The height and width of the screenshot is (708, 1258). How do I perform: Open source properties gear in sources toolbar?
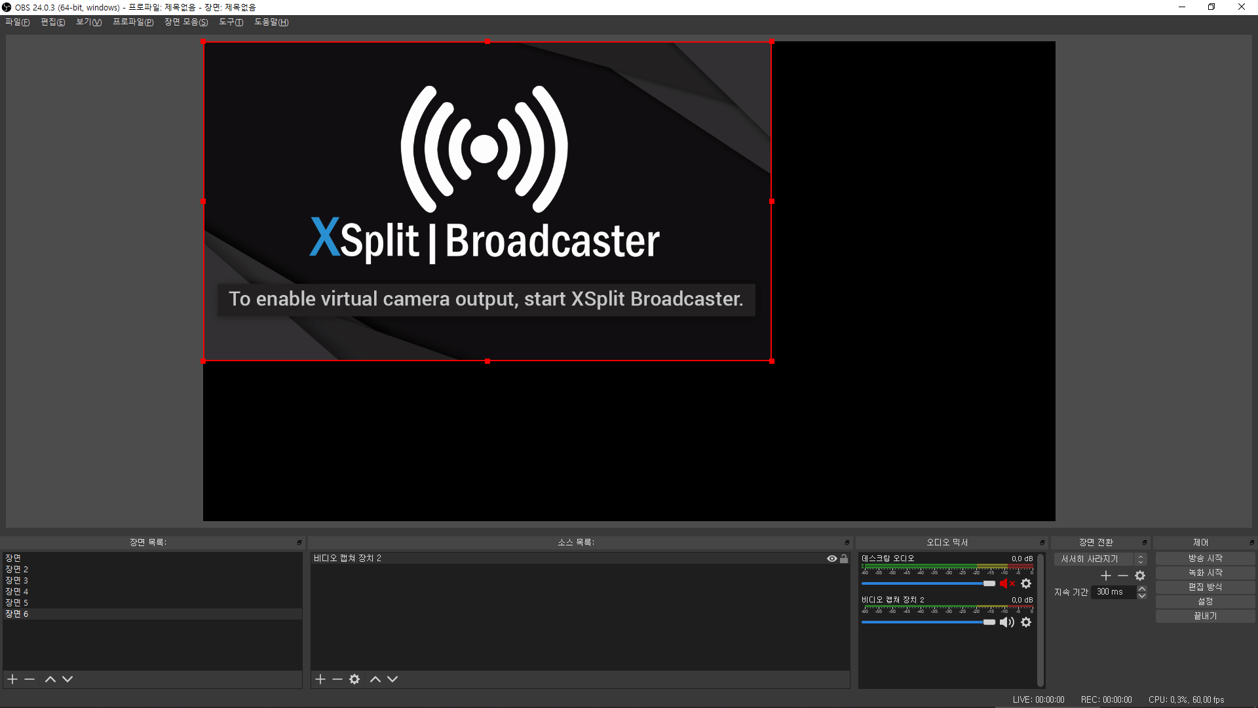pos(354,679)
